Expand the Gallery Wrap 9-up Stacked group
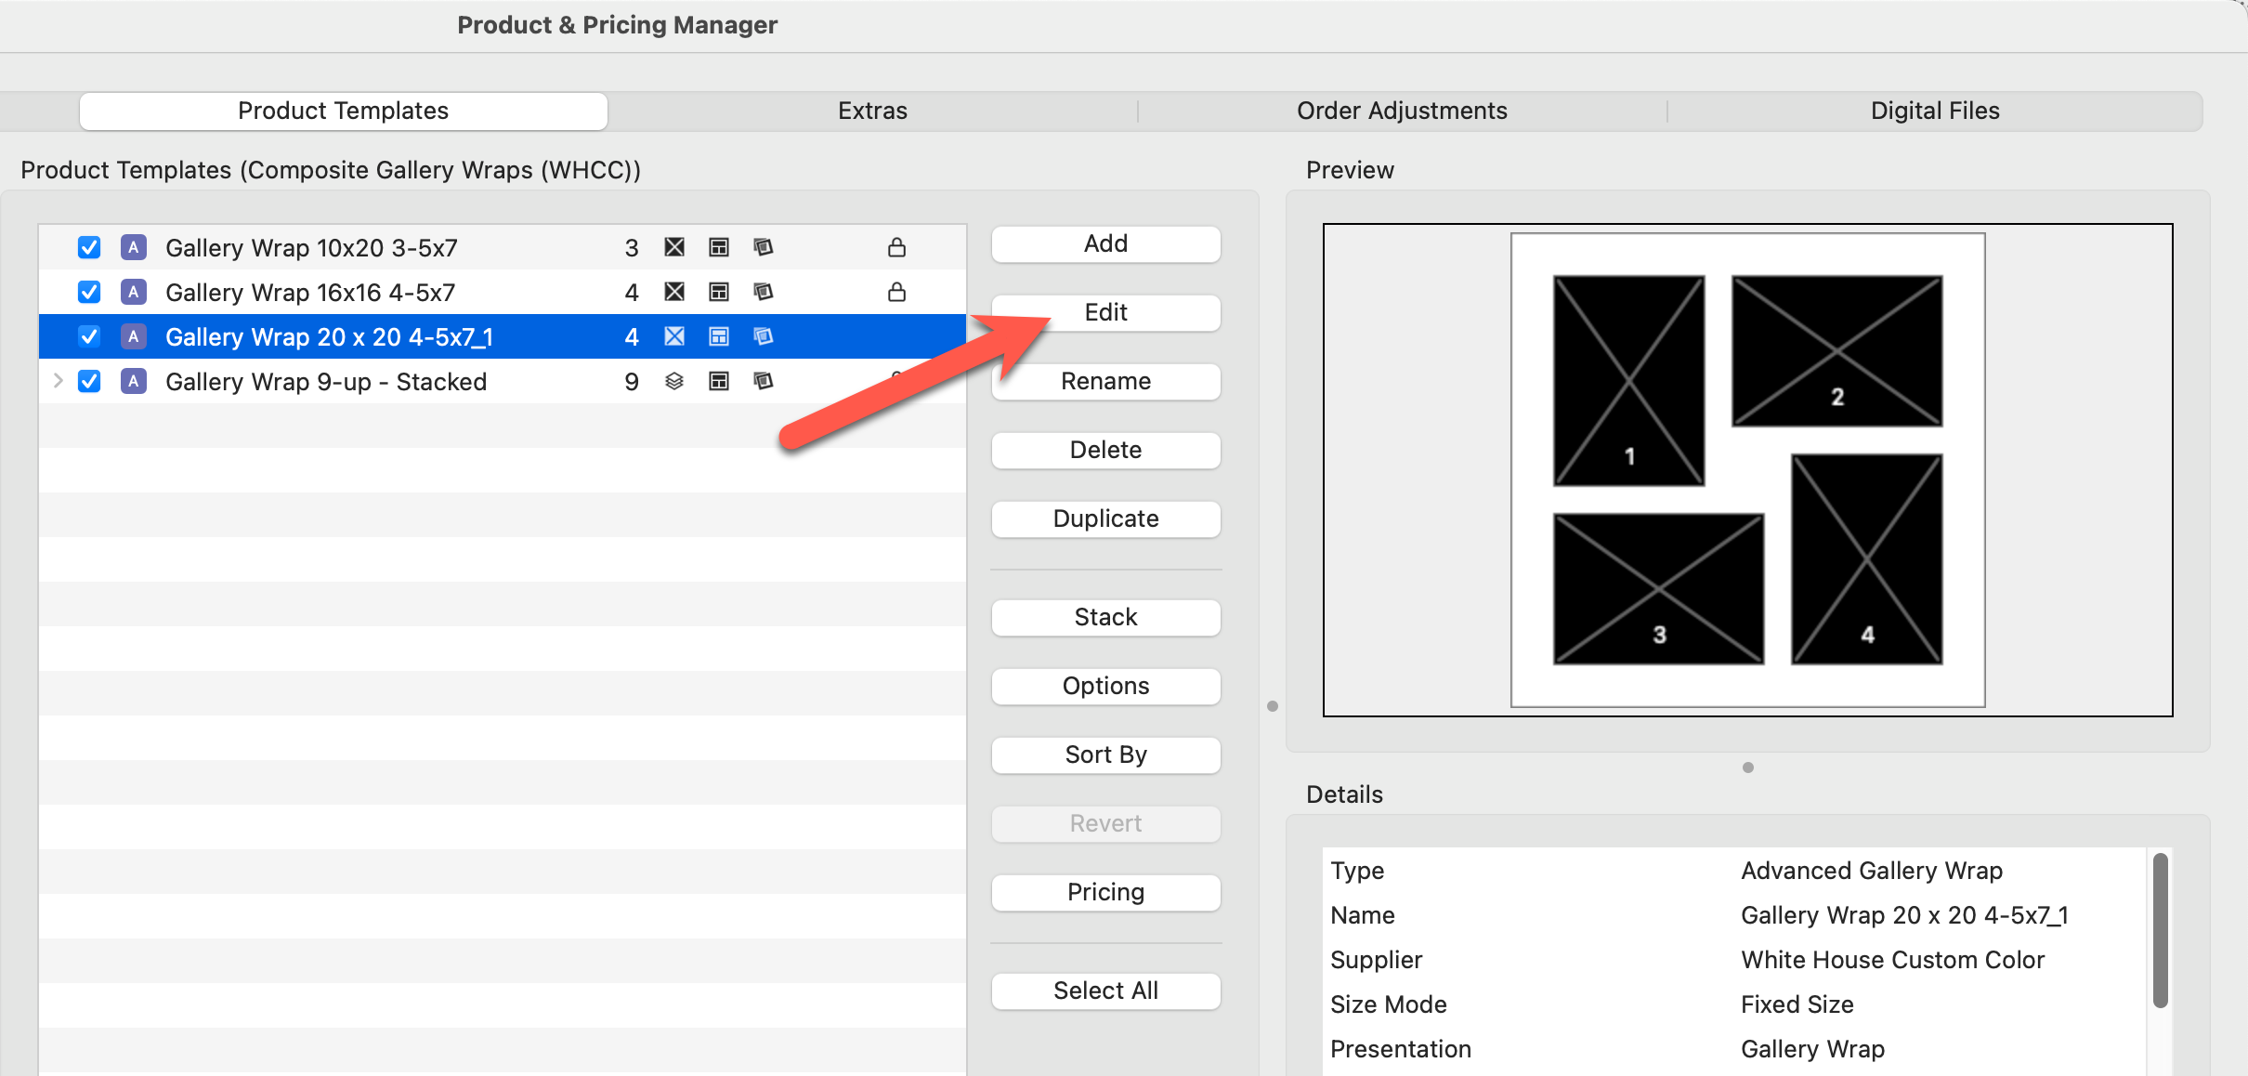This screenshot has height=1076, width=2248. coord(58,381)
